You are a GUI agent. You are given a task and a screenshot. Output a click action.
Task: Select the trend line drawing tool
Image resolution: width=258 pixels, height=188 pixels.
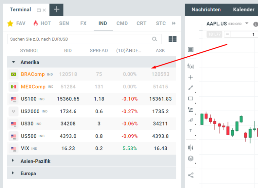[x=190, y=88]
